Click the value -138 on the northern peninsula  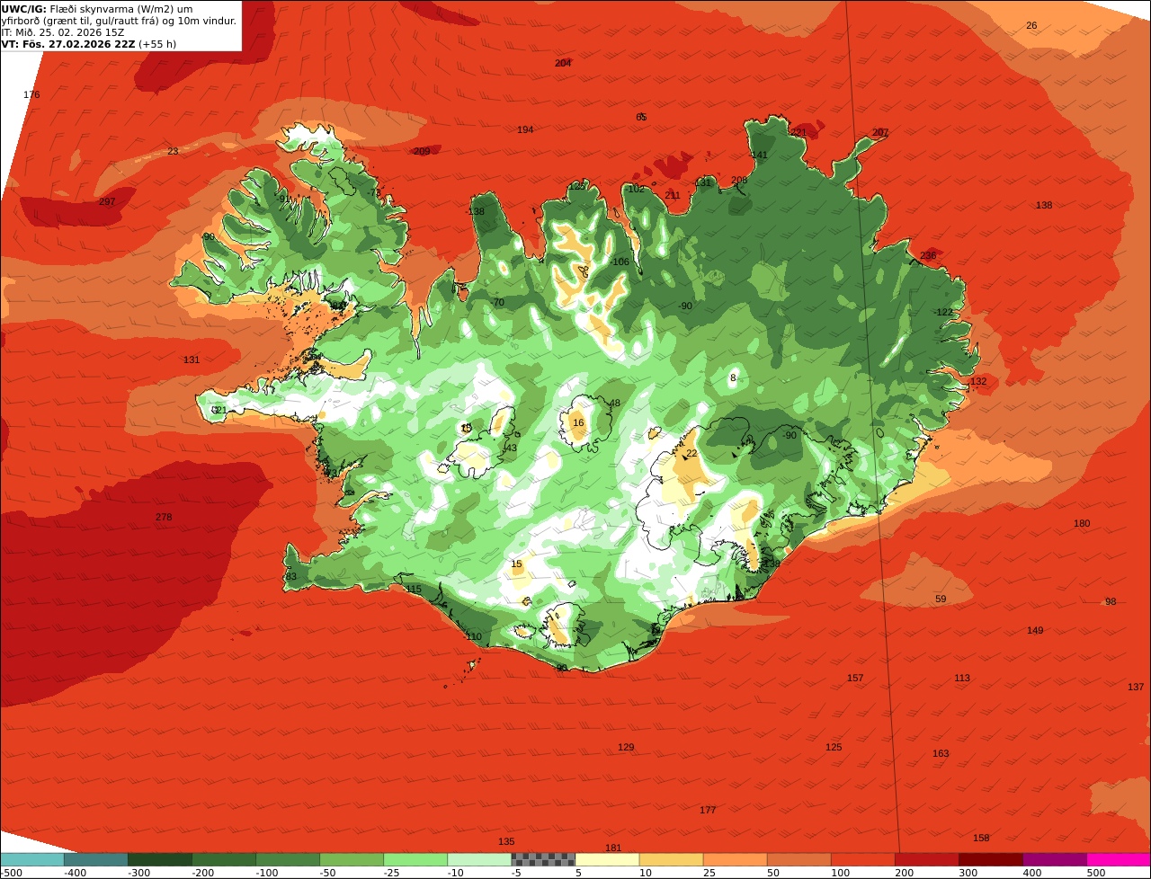tap(475, 211)
